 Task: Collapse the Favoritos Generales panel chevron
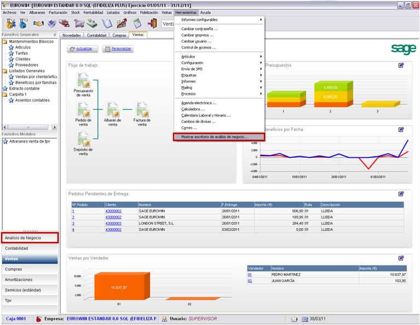pyautogui.click(x=55, y=35)
